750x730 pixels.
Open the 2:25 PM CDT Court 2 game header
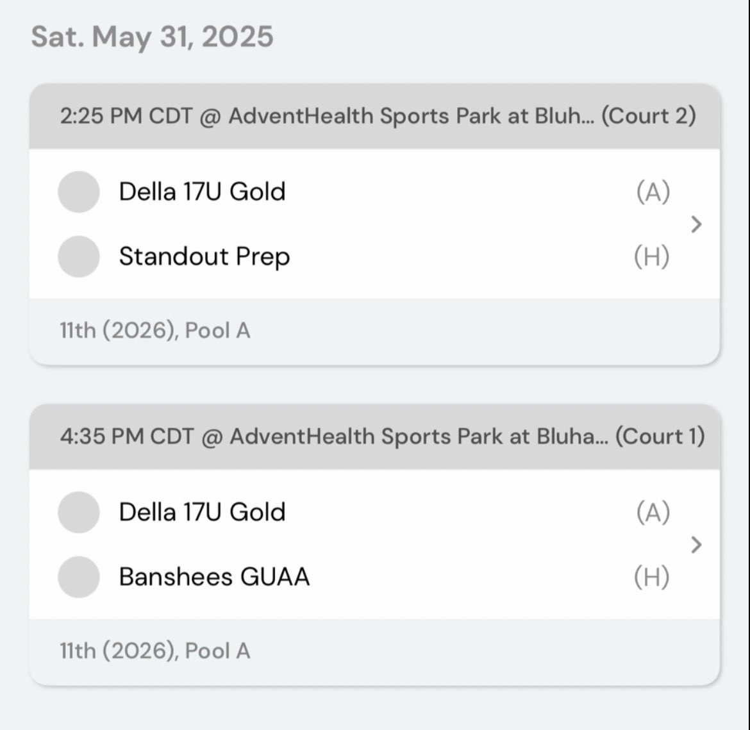click(x=374, y=116)
